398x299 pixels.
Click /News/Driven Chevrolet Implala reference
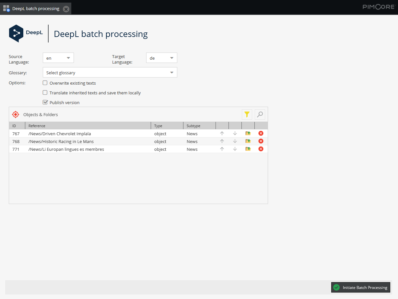tap(60, 134)
